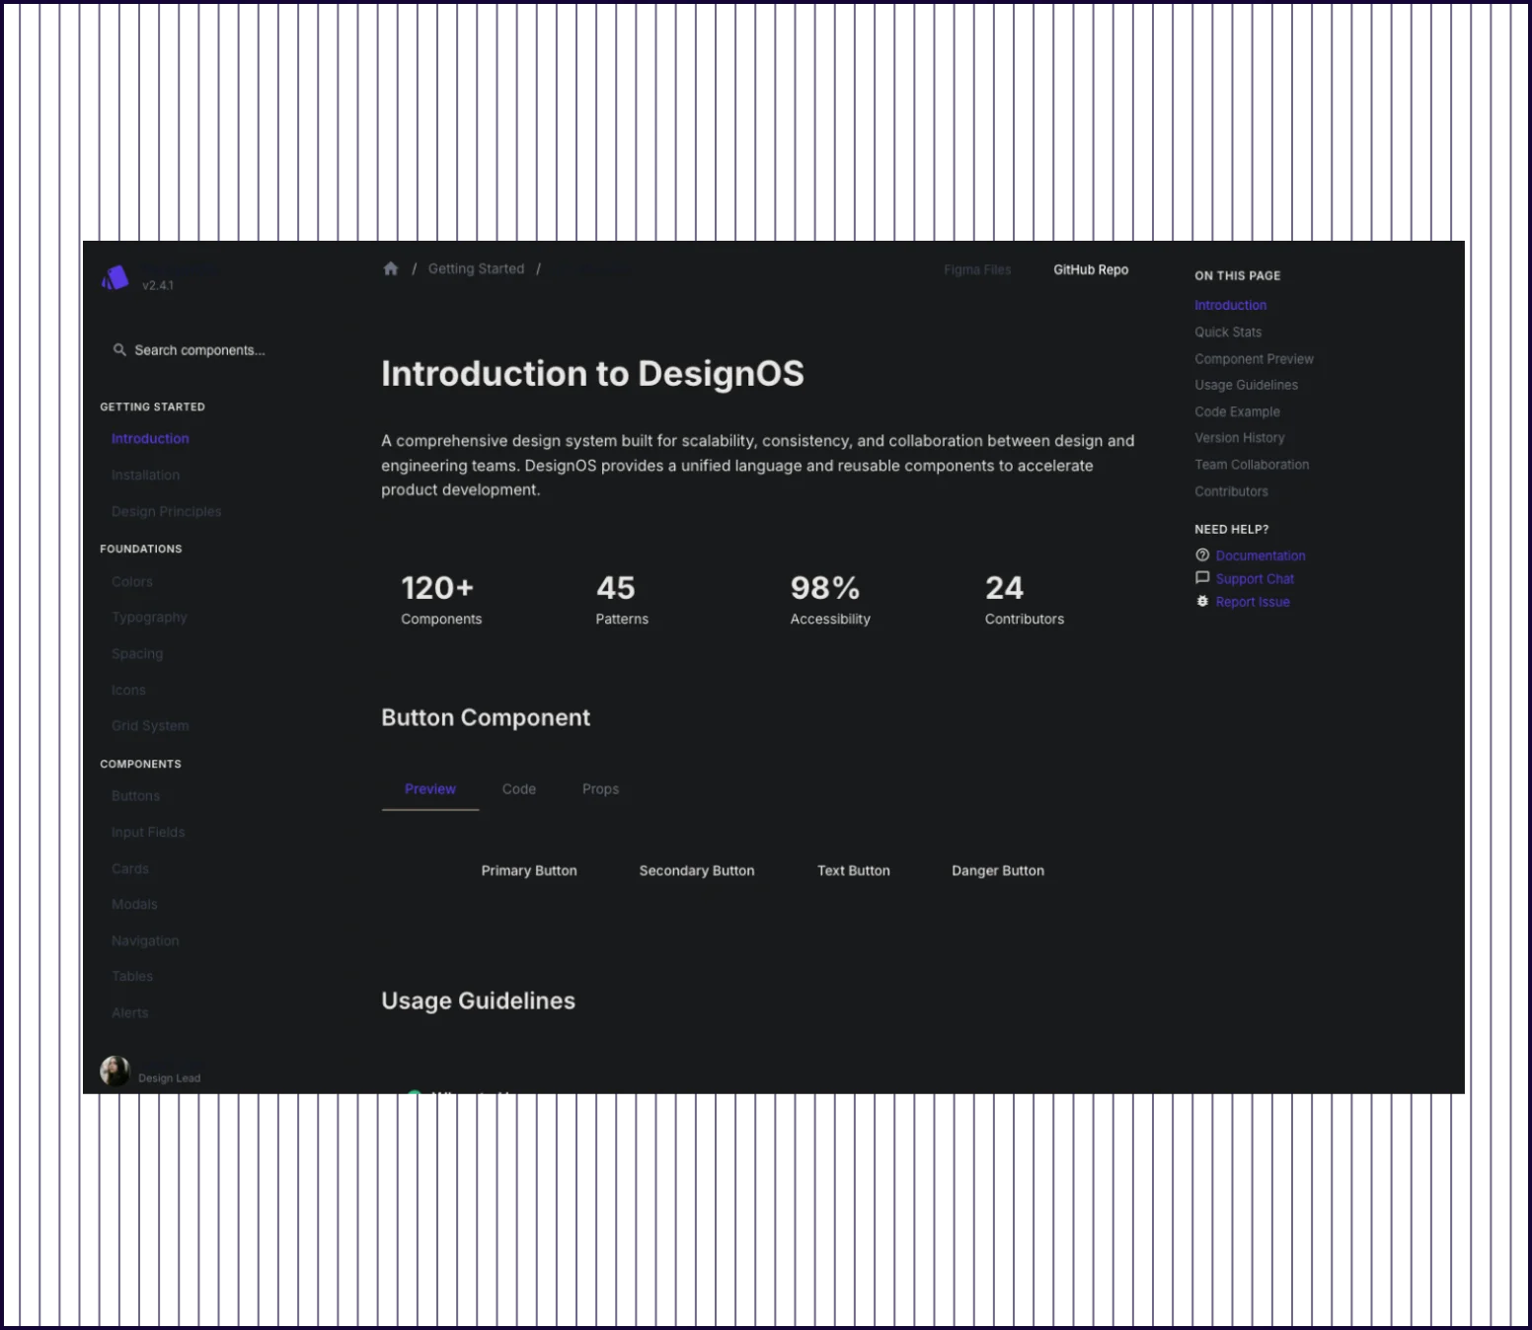Image resolution: width=1532 pixels, height=1330 pixels.
Task: Switch to the Code tab
Action: click(x=518, y=788)
